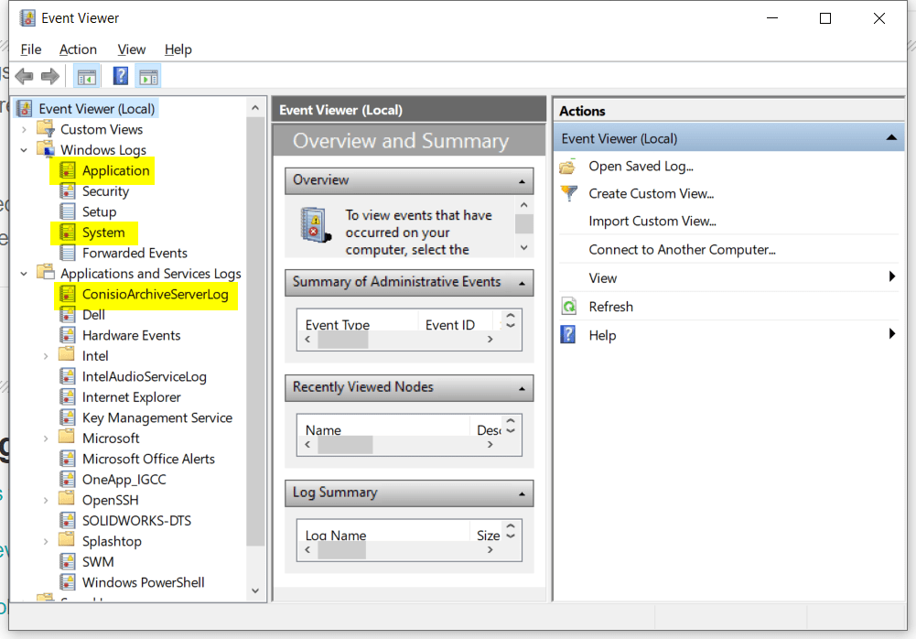Click Import Custom View... action
Image resolution: width=916 pixels, height=639 pixels.
pos(652,221)
